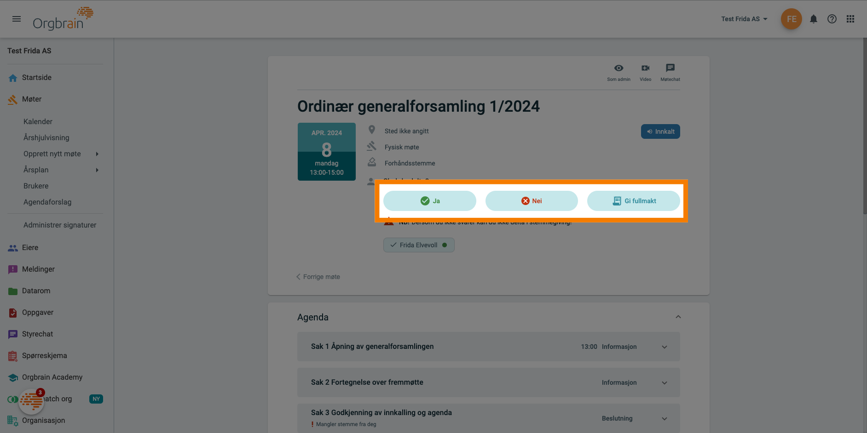Open Kalender in the sidebar

click(x=38, y=121)
